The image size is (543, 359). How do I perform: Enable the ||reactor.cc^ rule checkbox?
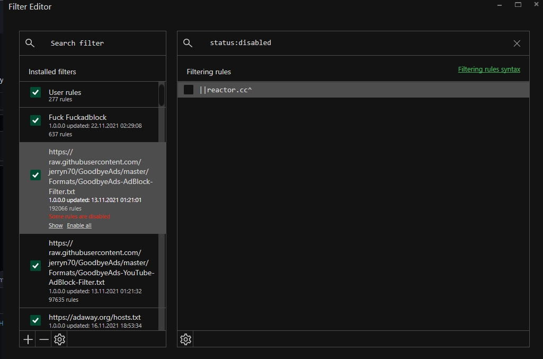(x=188, y=89)
